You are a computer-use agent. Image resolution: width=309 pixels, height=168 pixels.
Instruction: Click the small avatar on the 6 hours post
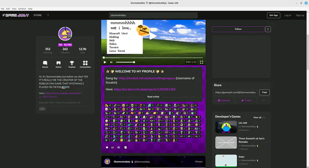pyautogui.click(x=107, y=161)
